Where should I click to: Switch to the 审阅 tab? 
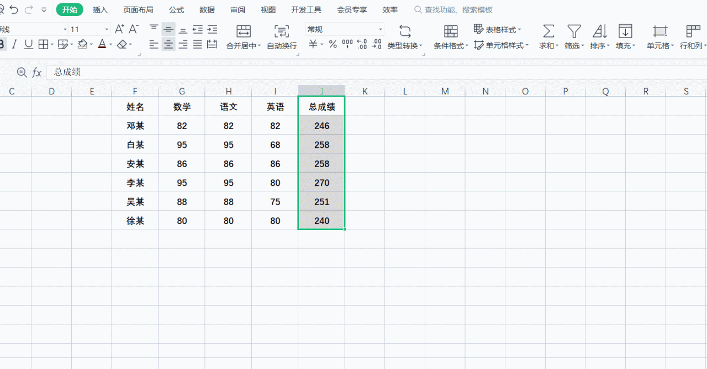point(238,10)
